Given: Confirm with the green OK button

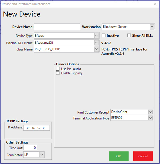Looking at the screenshot, I should pyautogui.click(x=119, y=156).
